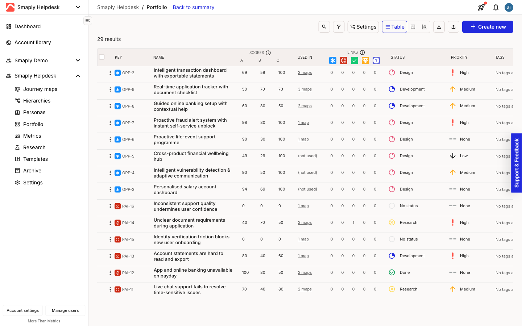
Task: Open the filter funnel options
Action: pyautogui.click(x=339, y=27)
